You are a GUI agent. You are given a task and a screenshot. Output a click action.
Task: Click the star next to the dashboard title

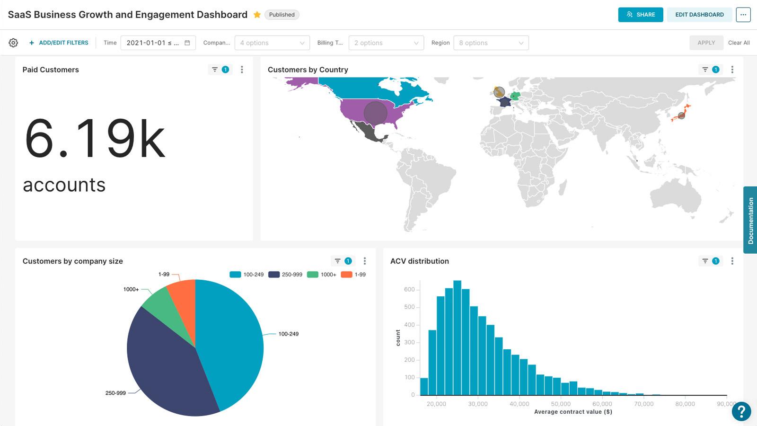(x=257, y=15)
